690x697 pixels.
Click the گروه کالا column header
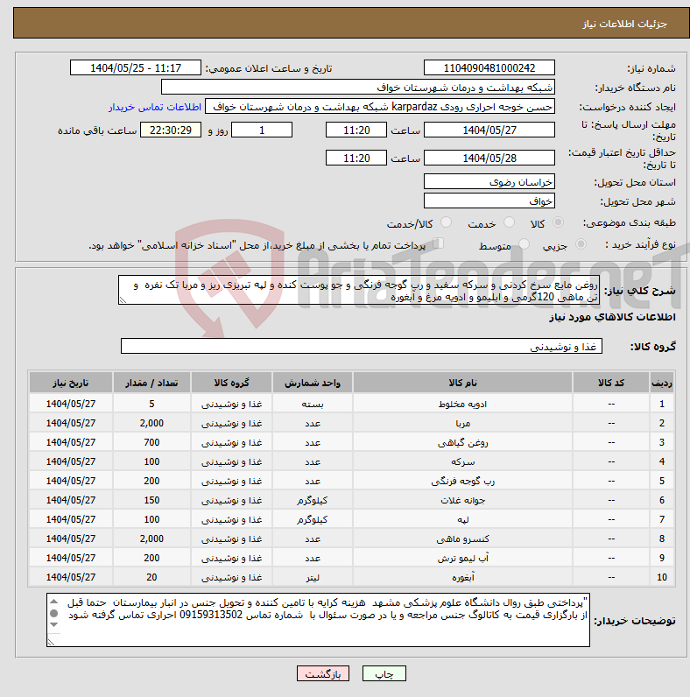232,383
